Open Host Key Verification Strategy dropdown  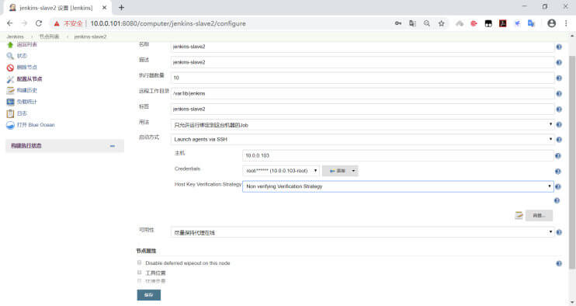[x=397, y=186]
